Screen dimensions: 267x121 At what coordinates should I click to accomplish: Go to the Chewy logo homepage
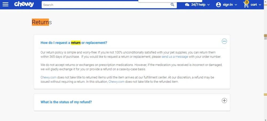24,5
